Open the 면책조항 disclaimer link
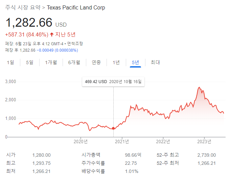The image size is (231, 179). [75, 44]
